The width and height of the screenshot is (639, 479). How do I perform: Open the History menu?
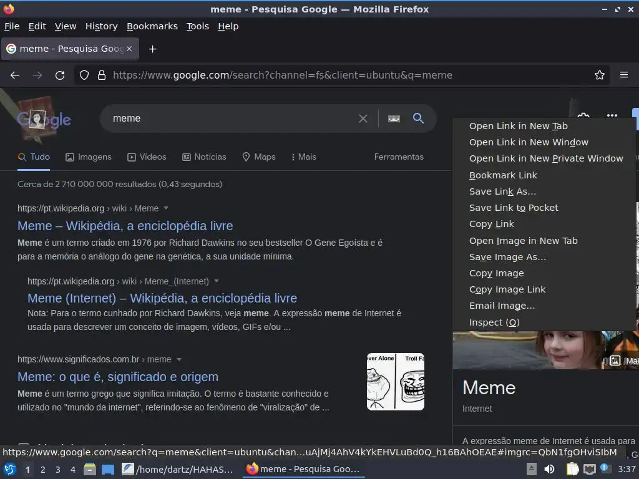point(102,26)
